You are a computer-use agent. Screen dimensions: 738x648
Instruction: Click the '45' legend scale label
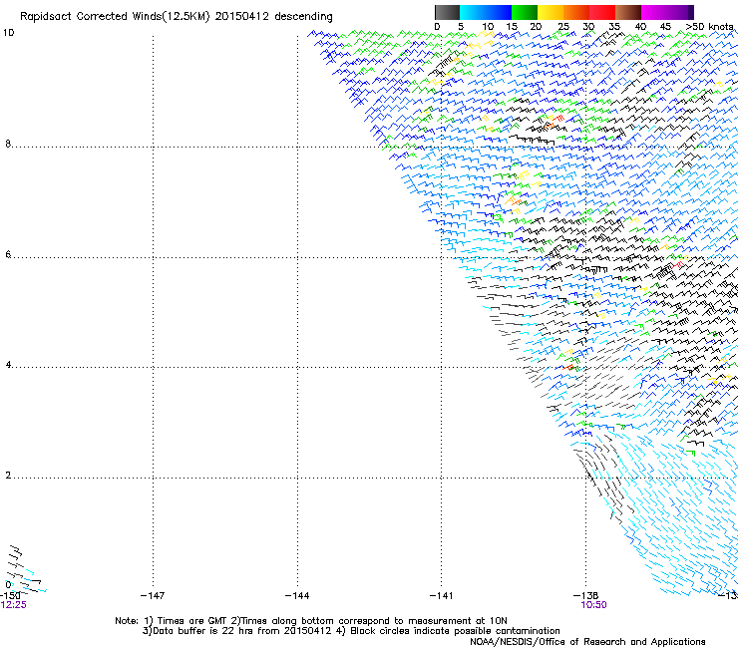(665, 27)
